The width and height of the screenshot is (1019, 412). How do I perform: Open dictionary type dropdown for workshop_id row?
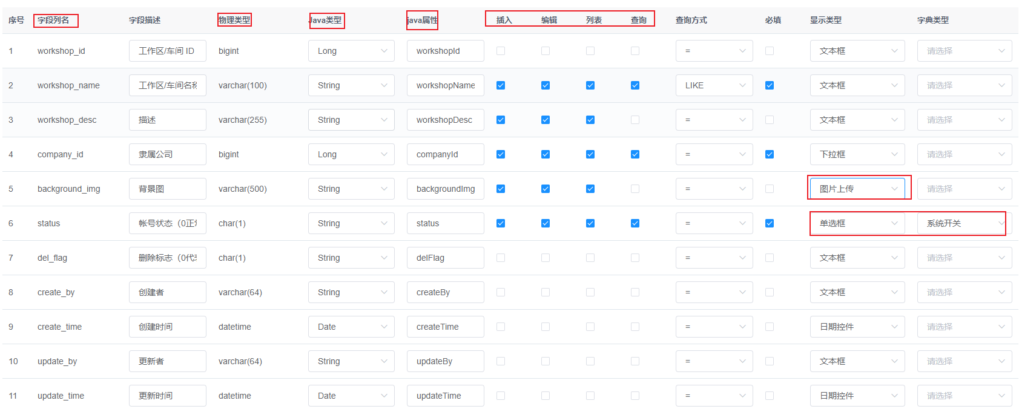pos(965,51)
